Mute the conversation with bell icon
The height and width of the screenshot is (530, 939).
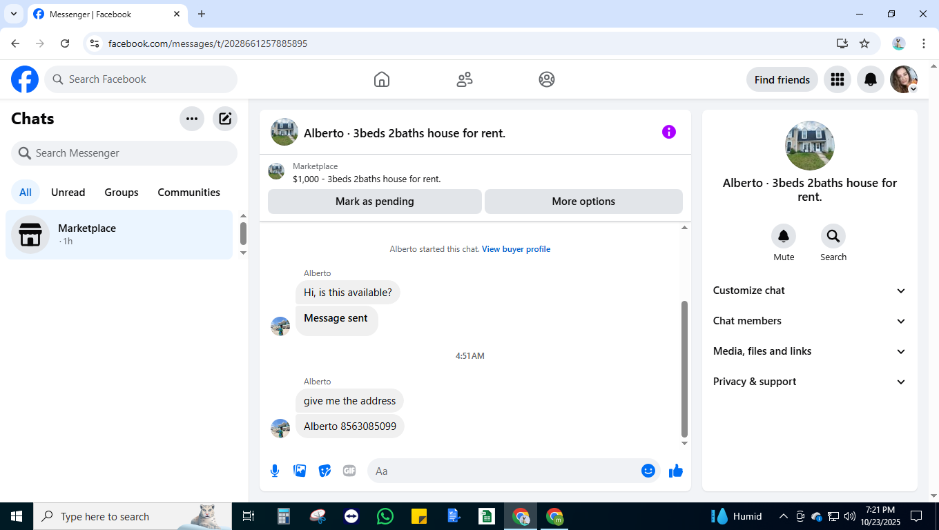pyautogui.click(x=784, y=236)
